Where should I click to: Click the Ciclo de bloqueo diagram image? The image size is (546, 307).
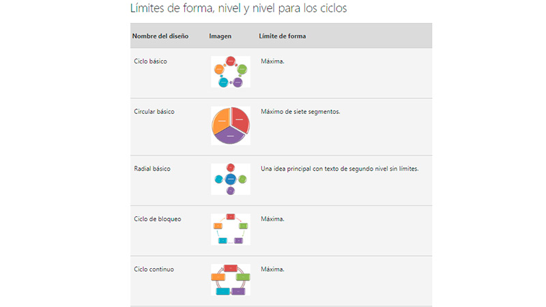[231, 229]
